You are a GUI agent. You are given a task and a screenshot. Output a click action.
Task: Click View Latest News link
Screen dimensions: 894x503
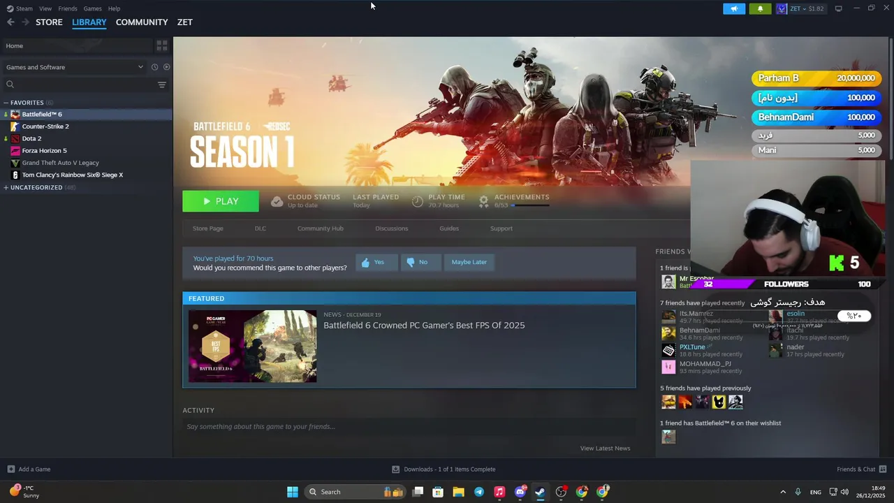(x=605, y=449)
